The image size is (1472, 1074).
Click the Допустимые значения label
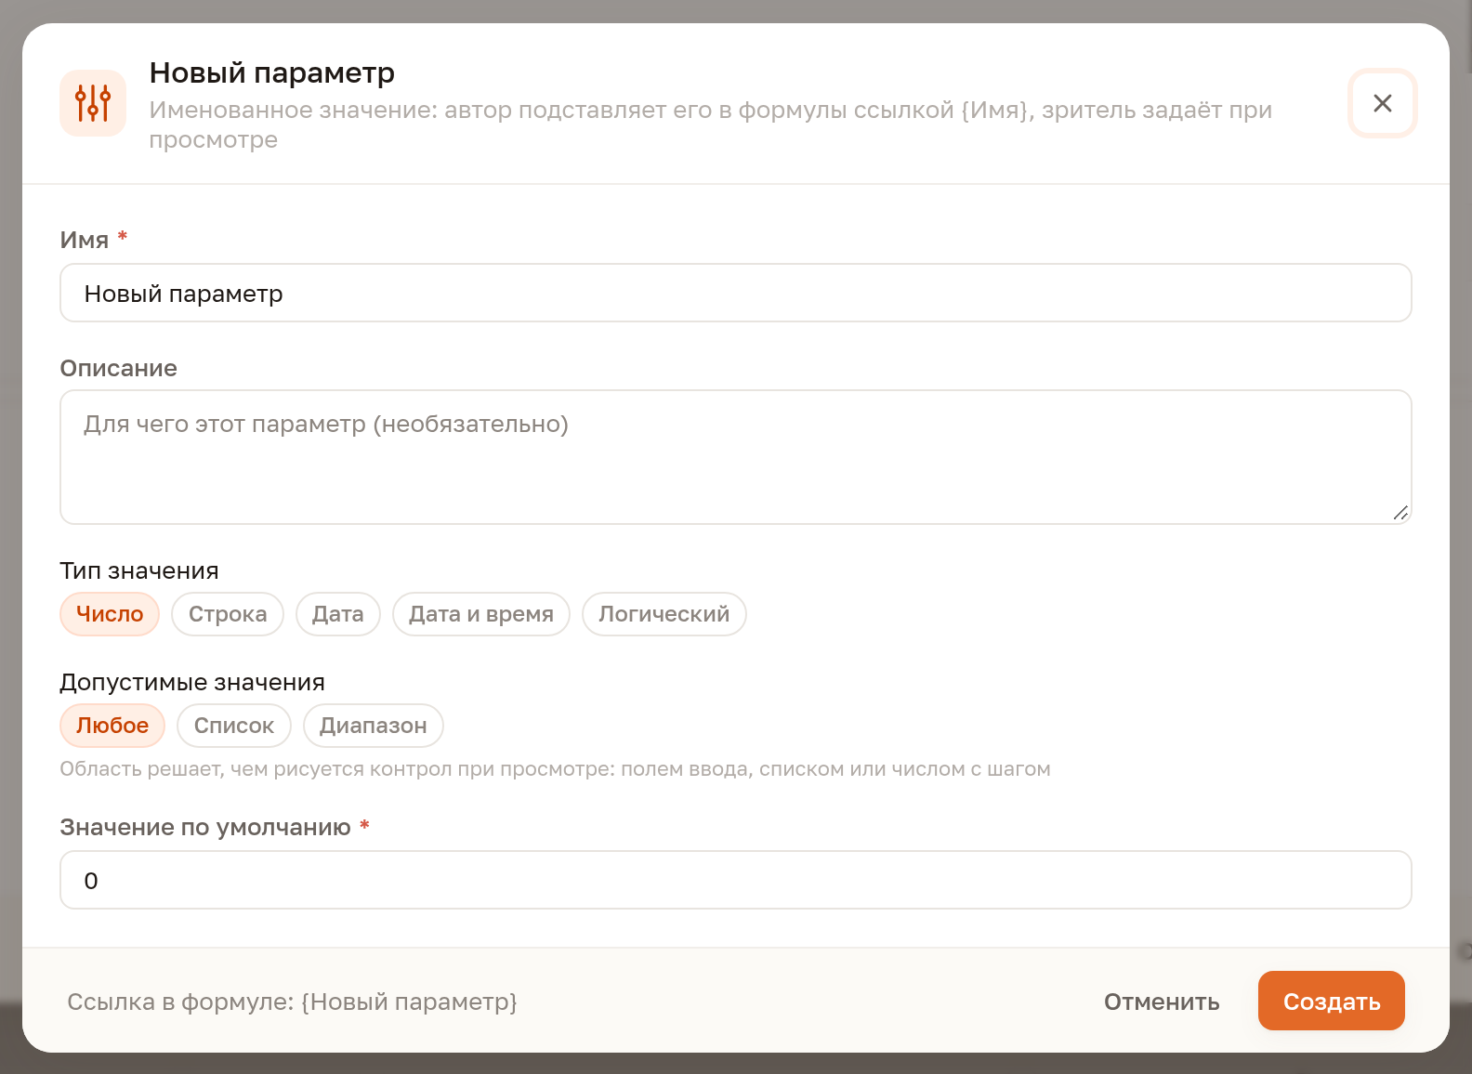(192, 682)
